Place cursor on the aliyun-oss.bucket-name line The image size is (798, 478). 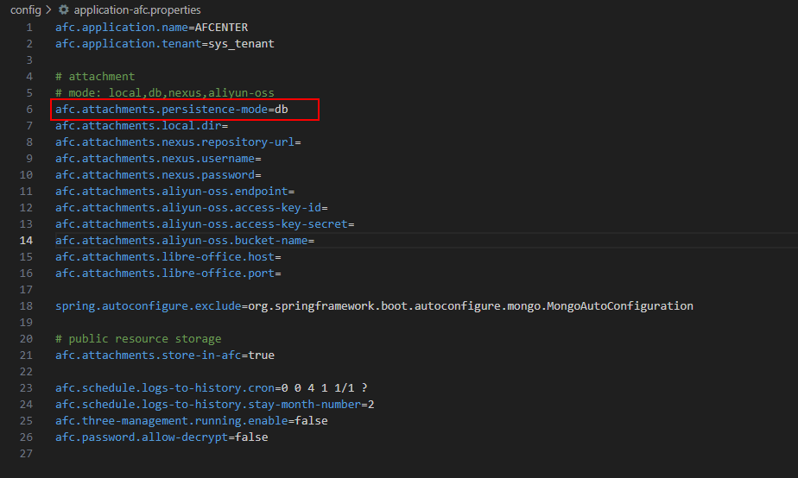185,241
